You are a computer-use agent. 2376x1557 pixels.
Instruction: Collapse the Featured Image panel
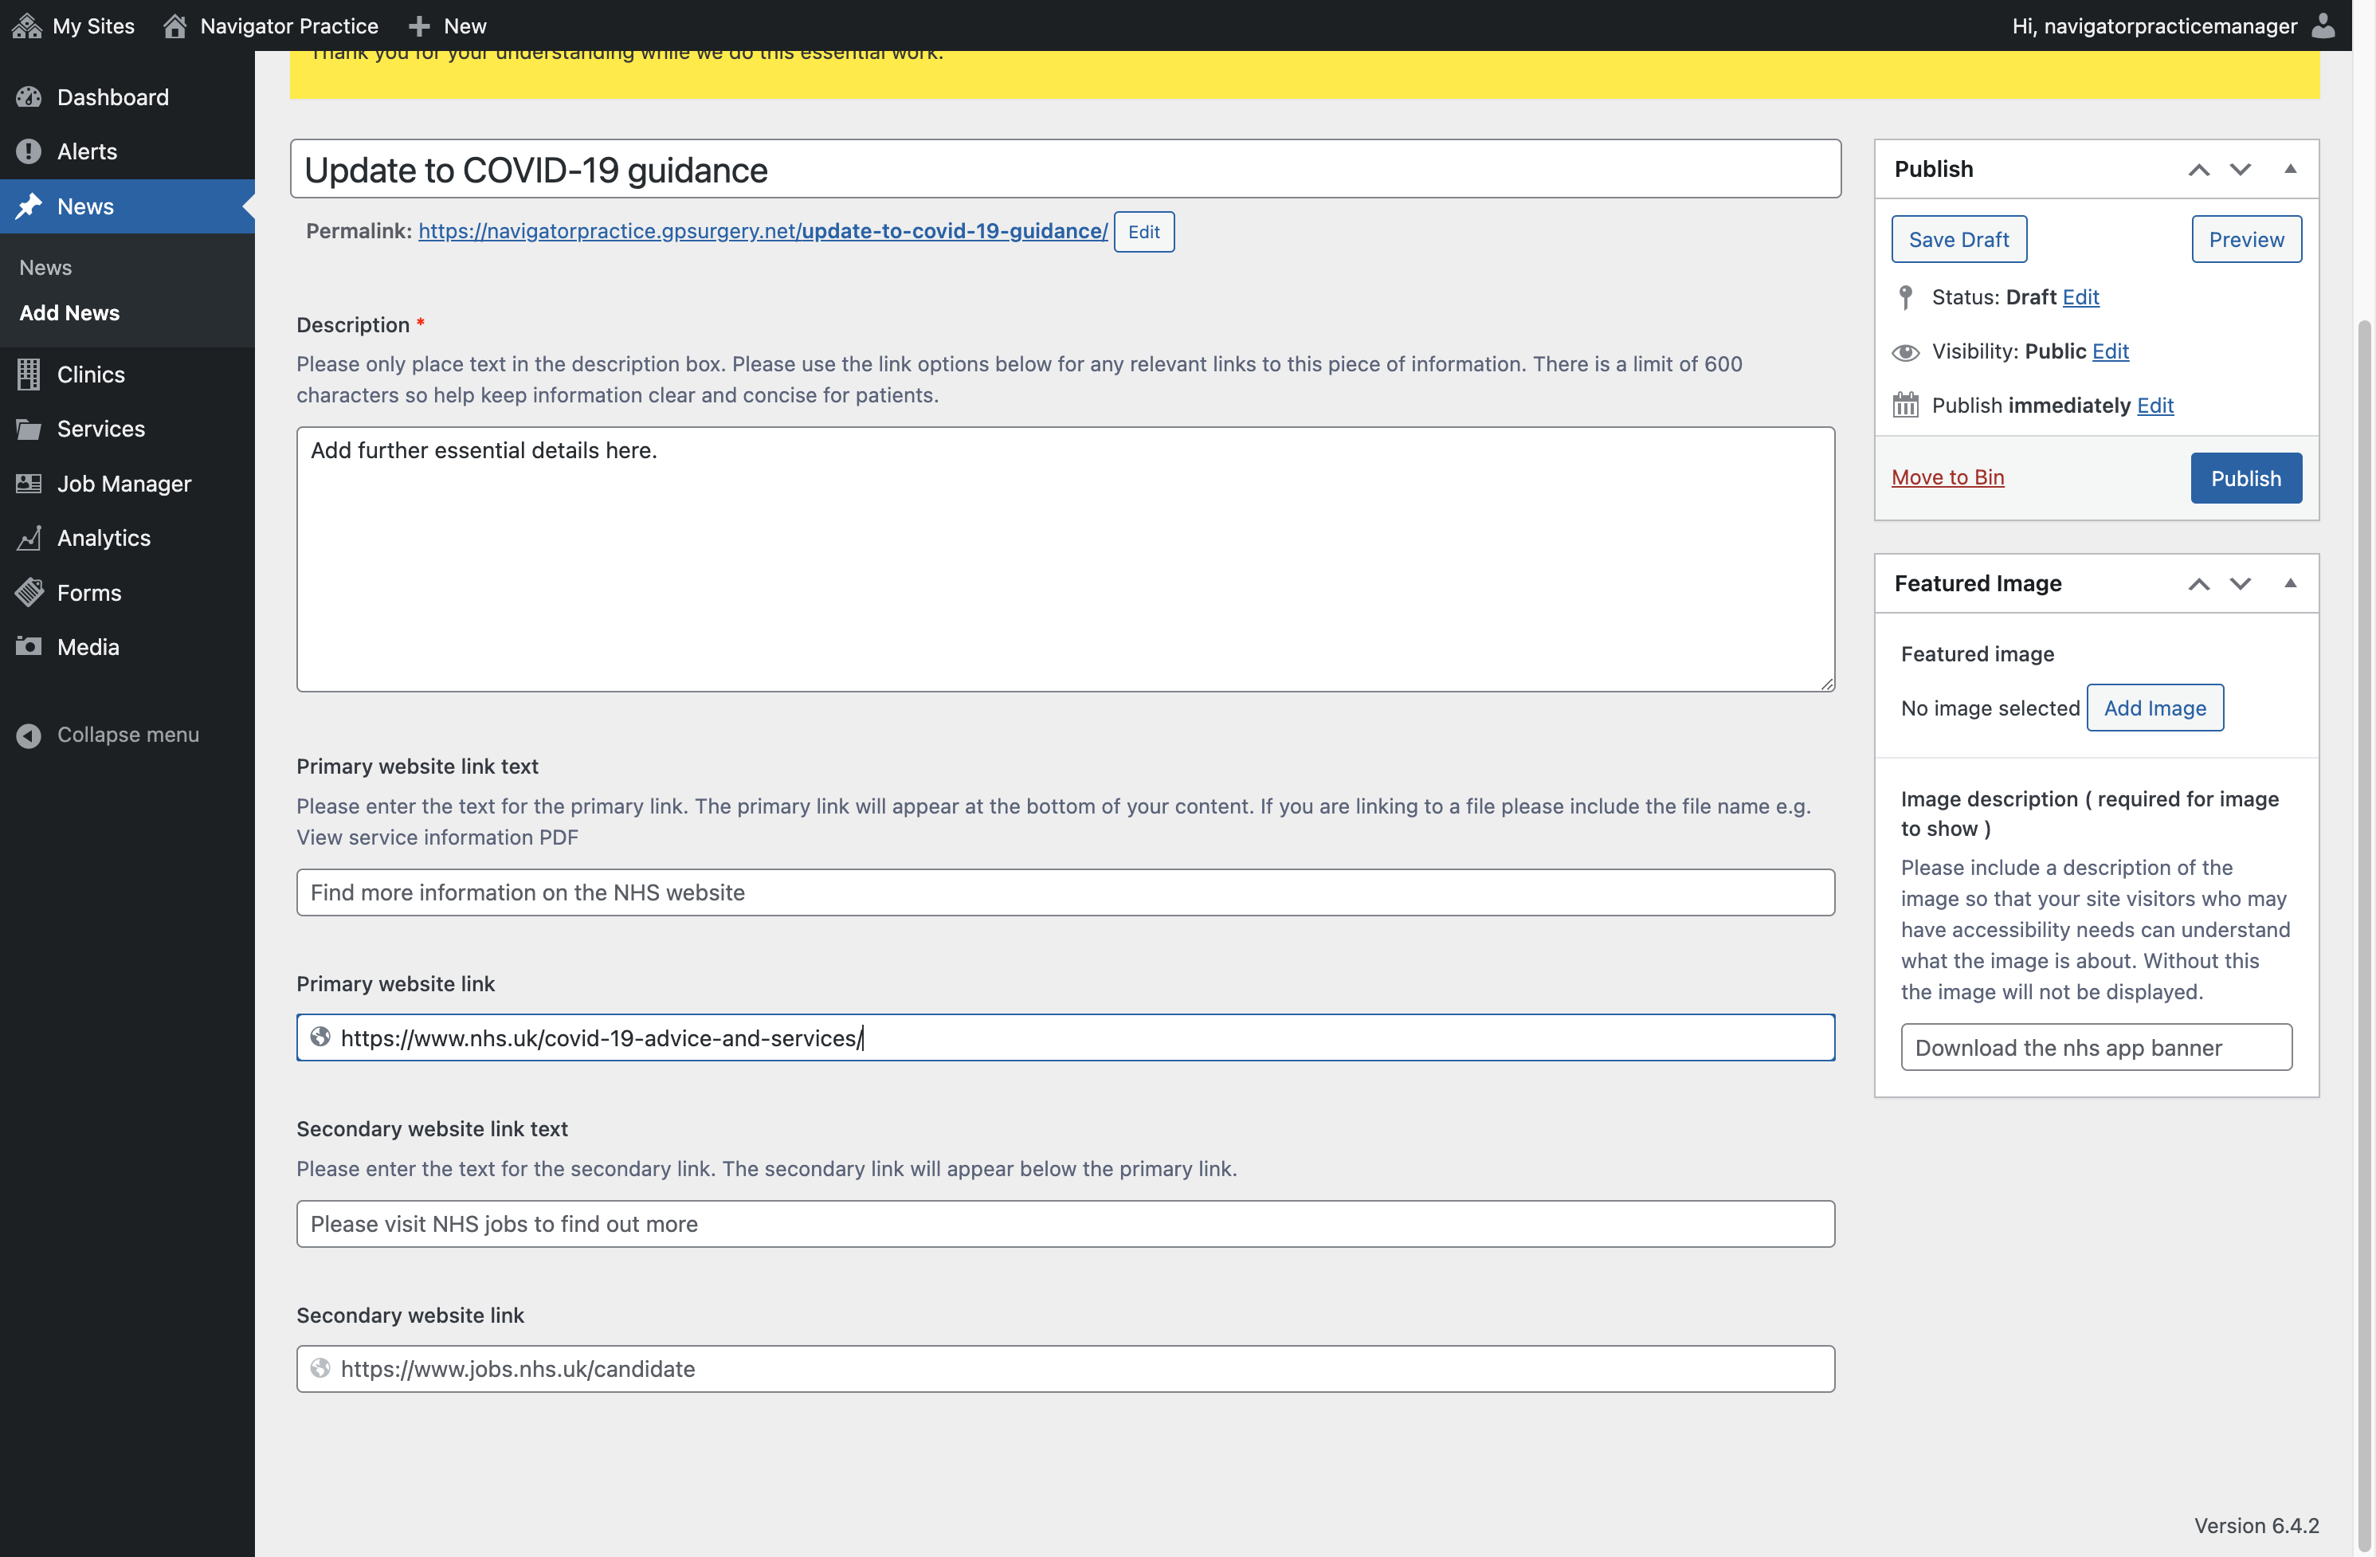click(x=2290, y=582)
